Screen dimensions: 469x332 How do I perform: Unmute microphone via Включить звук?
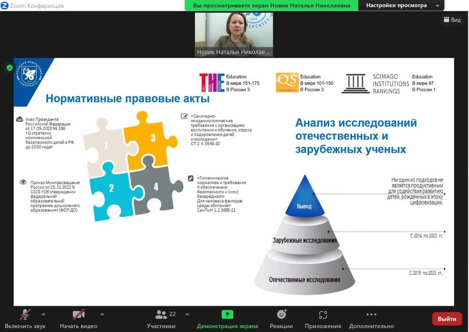tap(25, 326)
